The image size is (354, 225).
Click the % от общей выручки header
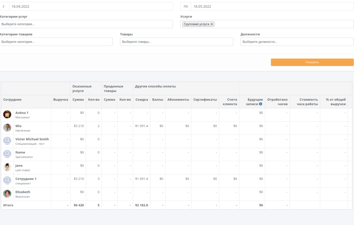pyautogui.click(x=336, y=102)
